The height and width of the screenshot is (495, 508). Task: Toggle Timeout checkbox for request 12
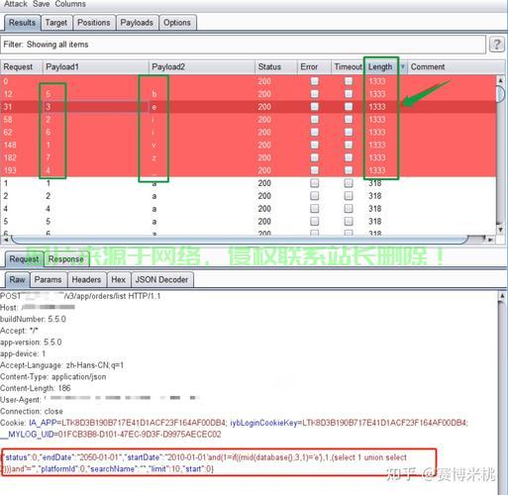(x=349, y=94)
